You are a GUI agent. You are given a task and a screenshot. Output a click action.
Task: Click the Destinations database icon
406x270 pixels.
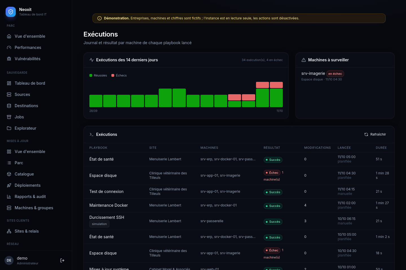point(9,106)
